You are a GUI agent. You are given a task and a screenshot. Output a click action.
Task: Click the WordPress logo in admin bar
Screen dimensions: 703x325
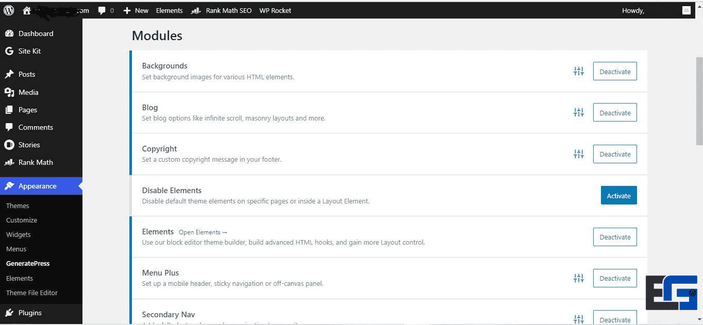(x=9, y=10)
